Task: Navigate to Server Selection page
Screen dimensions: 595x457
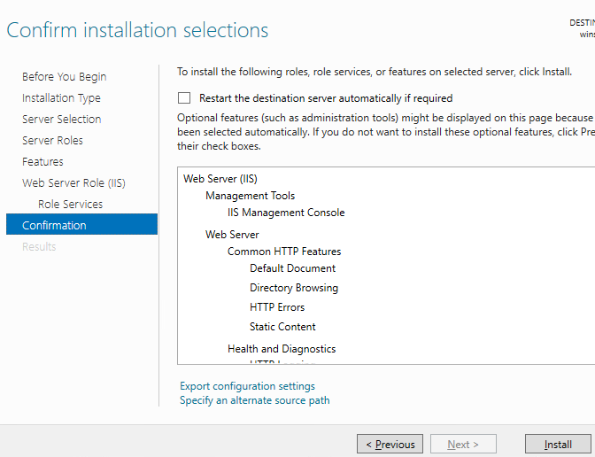Action: click(61, 120)
